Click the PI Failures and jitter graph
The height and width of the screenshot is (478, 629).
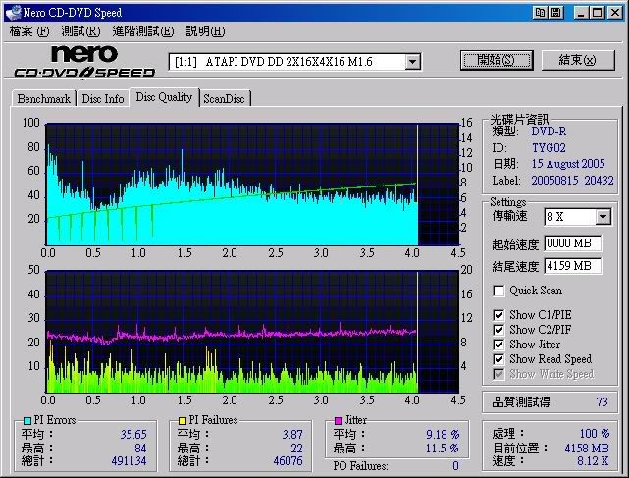[x=252, y=332]
